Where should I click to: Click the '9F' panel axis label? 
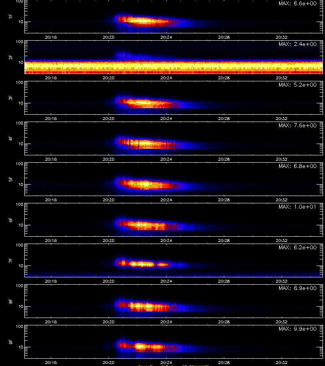coord(11,342)
